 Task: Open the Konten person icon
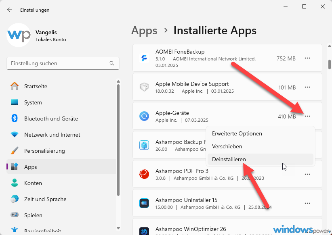click(15, 183)
